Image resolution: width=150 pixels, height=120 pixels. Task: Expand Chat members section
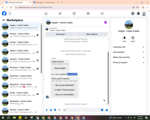pyautogui.click(x=129, y=52)
